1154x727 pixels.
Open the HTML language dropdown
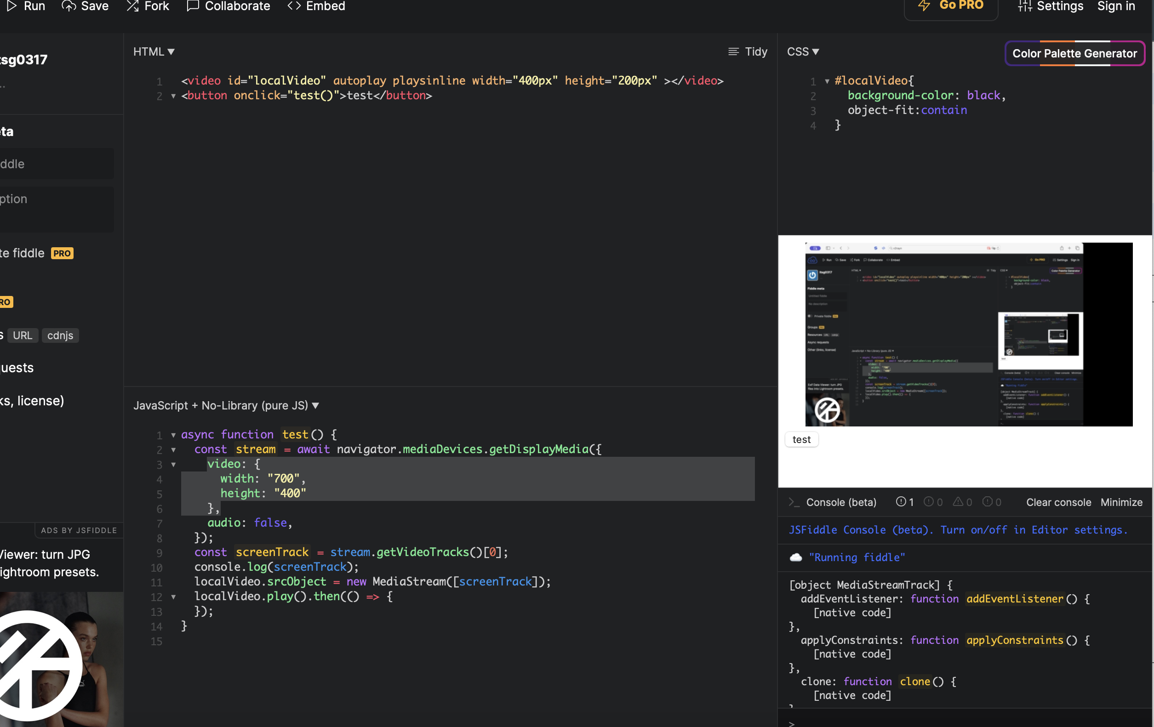[154, 52]
